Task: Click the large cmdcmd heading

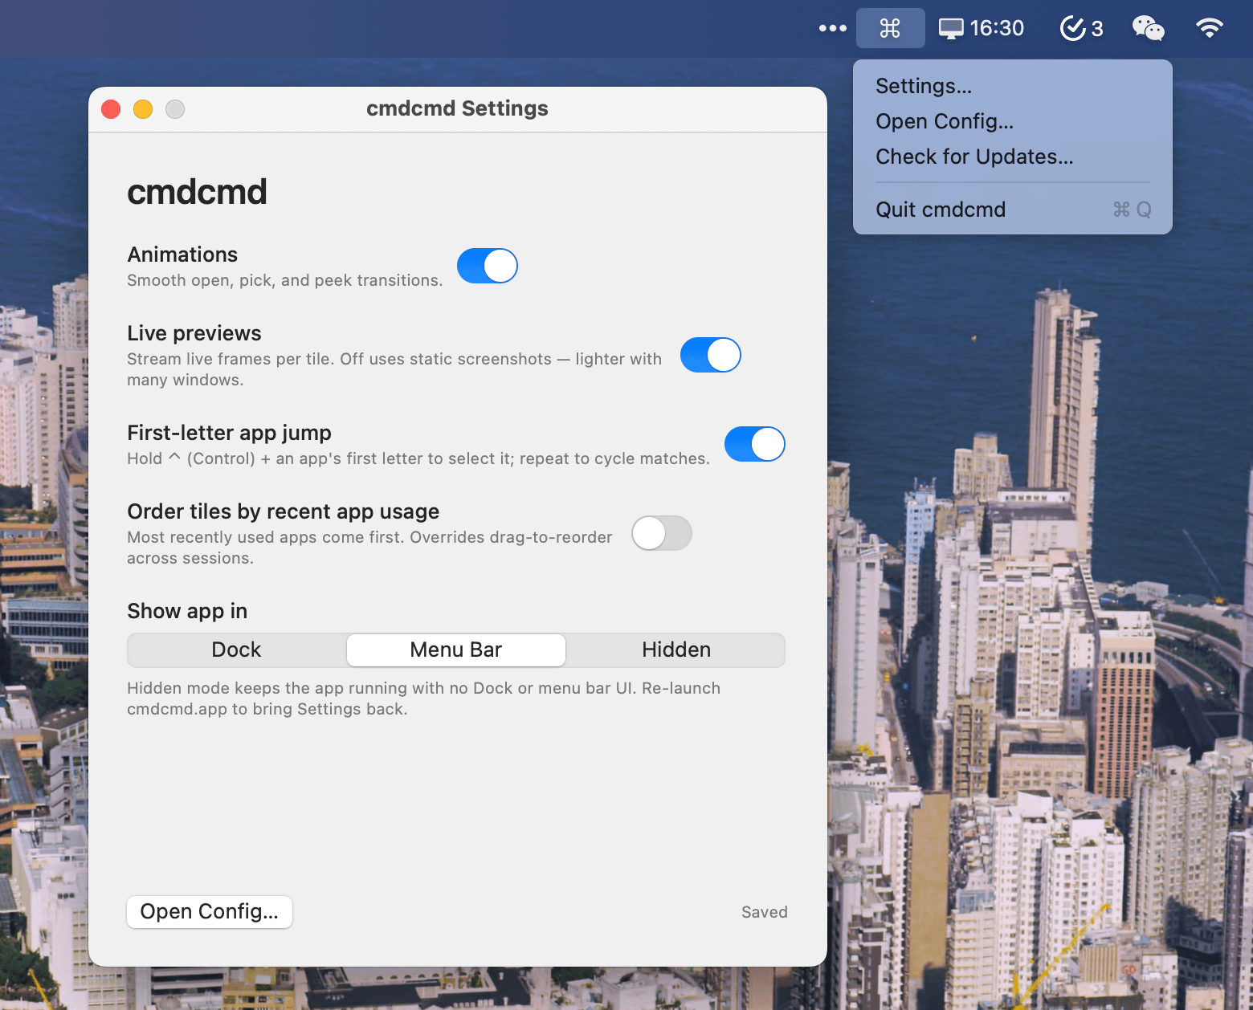Action: click(x=197, y=192)
